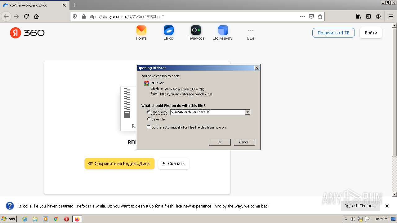Open the Yandex Диск service icon
The height and width of the screenshot is (223, 397).
[168, 33]
